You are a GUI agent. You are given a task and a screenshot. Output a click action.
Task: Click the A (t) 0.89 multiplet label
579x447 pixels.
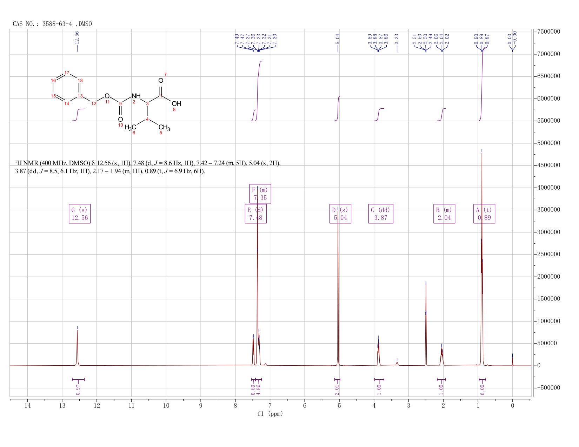484,214
